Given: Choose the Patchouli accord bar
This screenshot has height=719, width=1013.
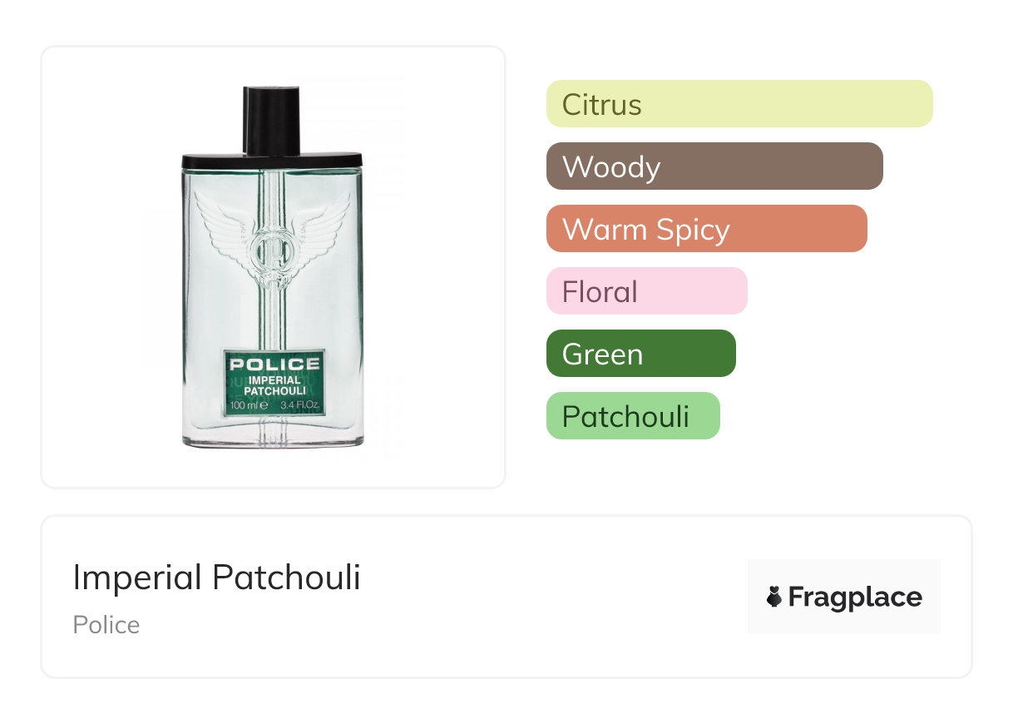Looking at the screenshot, I should (x=633, y=416).
